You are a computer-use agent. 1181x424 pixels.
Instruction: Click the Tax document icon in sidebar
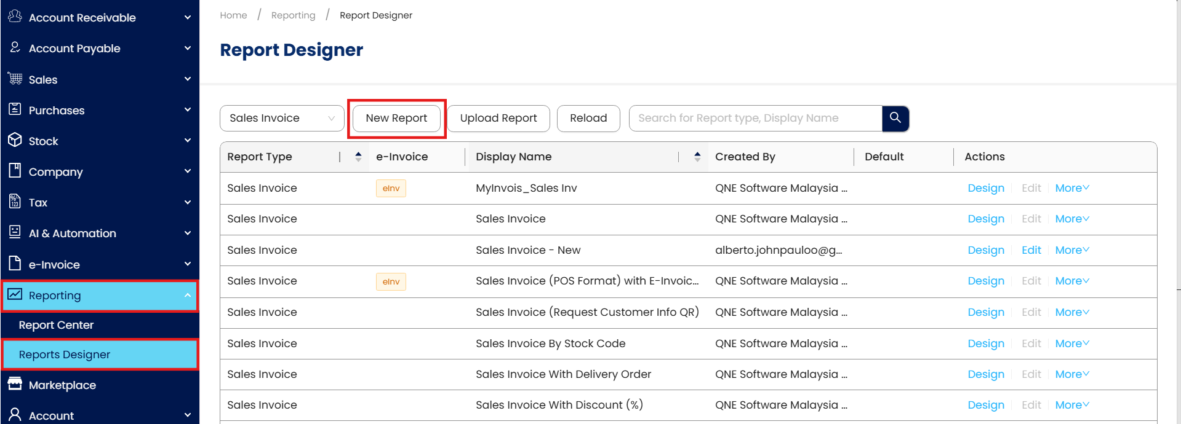(15, 202)
